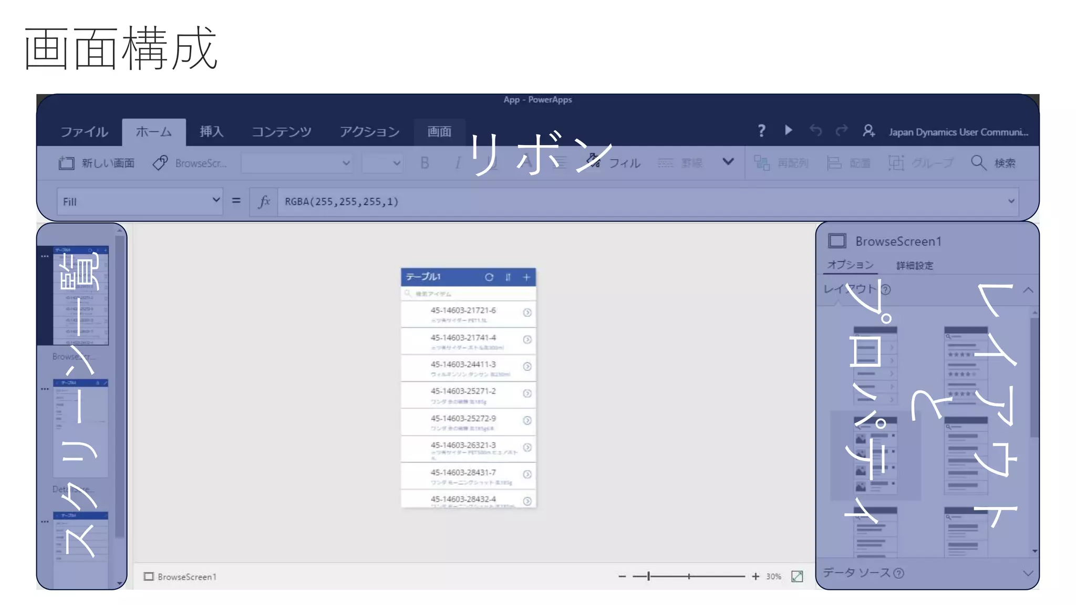Click the sort icon in テーブル1 header
Viewport: 1076px width, 605px height.
[x=508, y=277]
